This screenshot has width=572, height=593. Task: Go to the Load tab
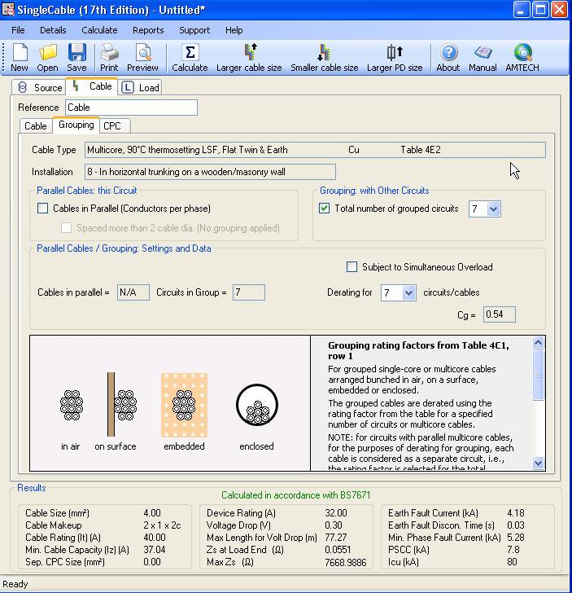click(141, 88)
